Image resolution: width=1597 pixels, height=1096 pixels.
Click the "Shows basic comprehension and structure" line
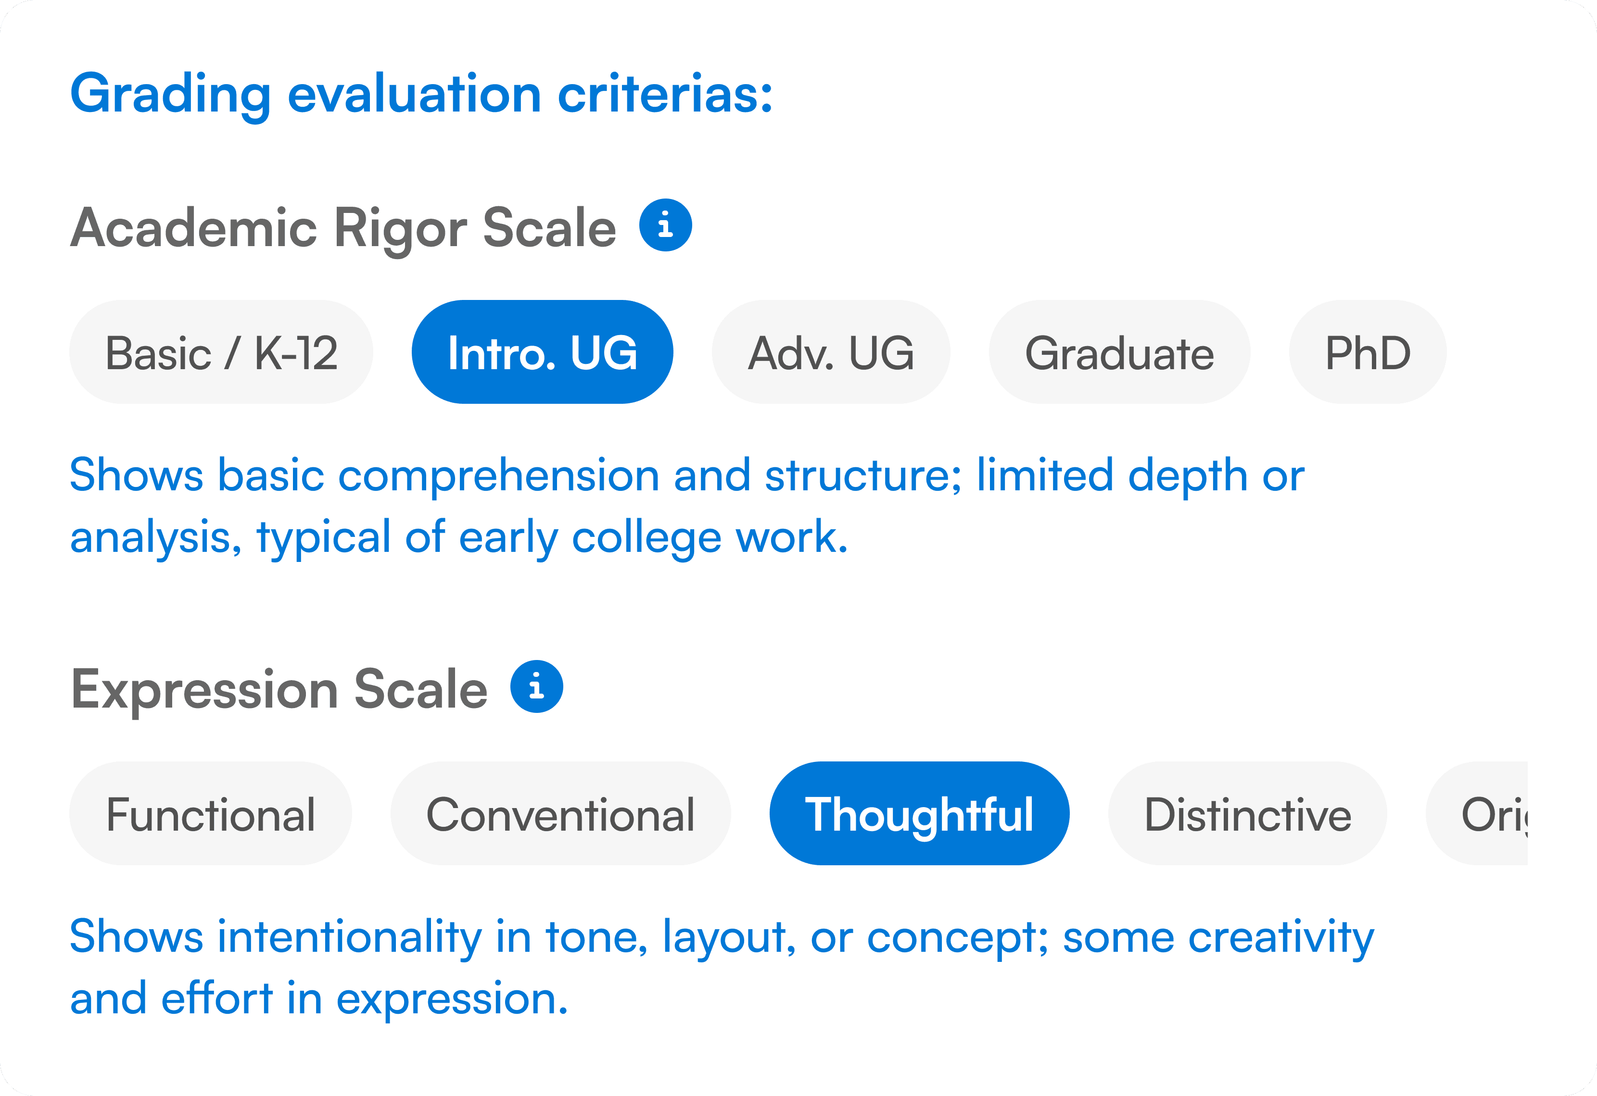click(x=687, y=475)
